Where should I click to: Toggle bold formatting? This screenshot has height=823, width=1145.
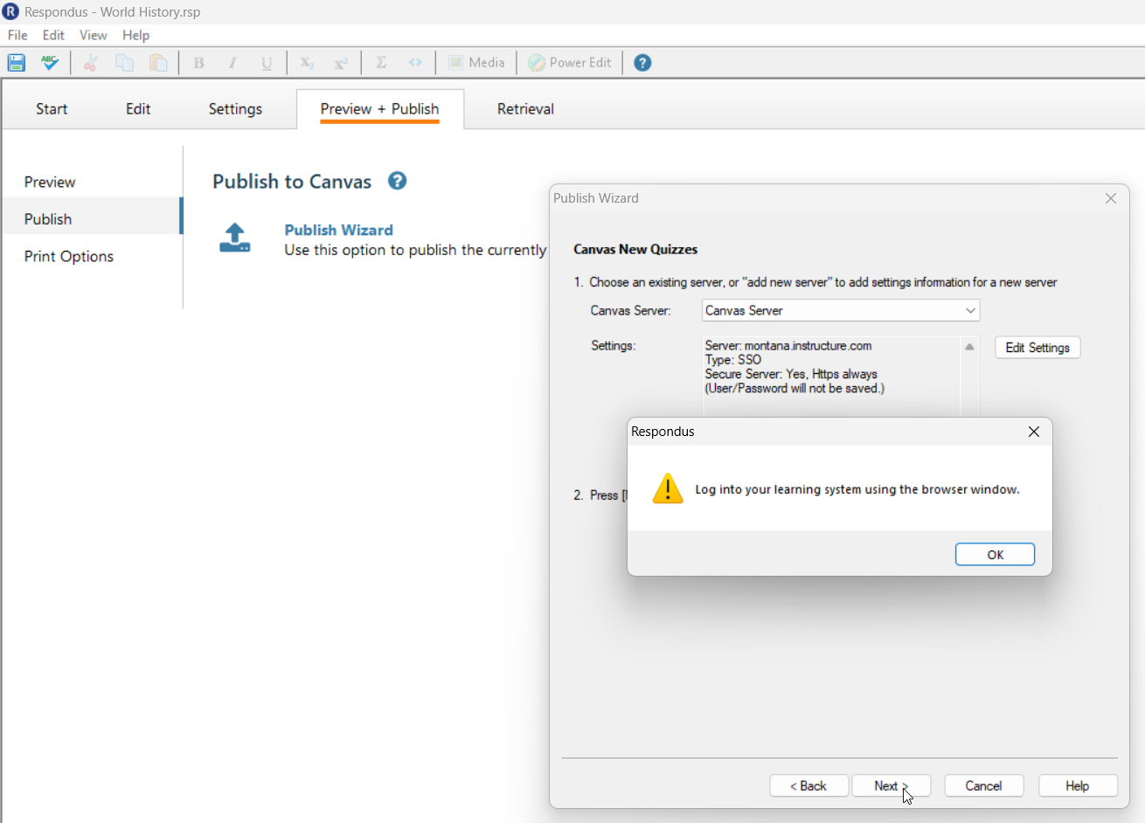tap(198, 62)
